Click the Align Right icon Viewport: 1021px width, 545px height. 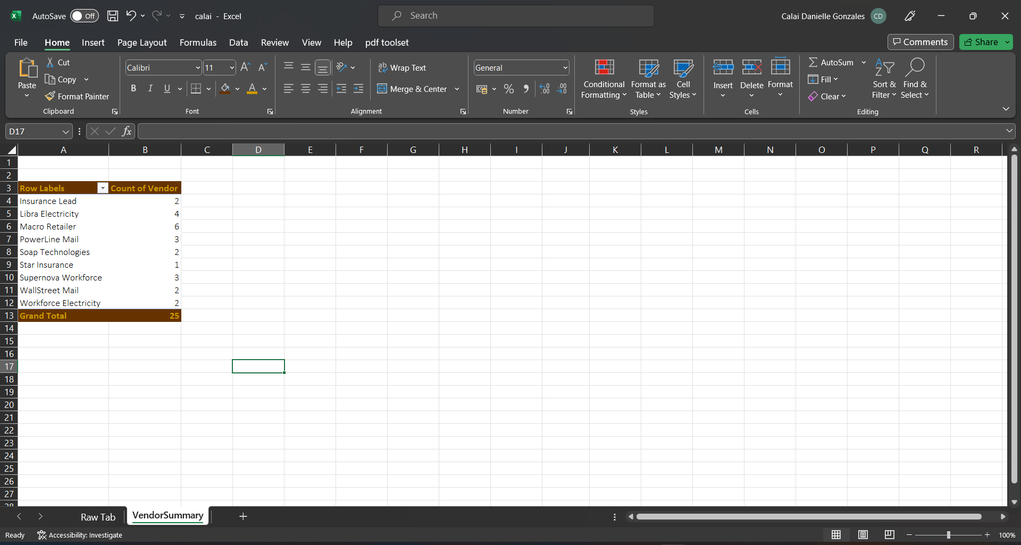[323, 89]
